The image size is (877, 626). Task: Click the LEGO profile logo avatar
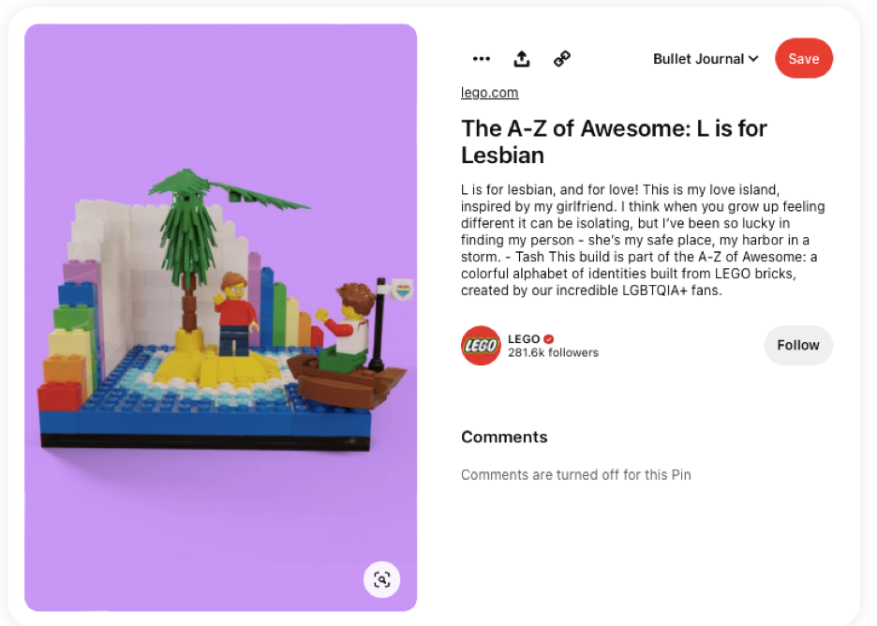click(481, 345)
